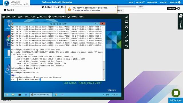Click the right-pointing arrow icon in console sidebar
Viewport: 183px width, 103px height.
[x=126, y=32]
